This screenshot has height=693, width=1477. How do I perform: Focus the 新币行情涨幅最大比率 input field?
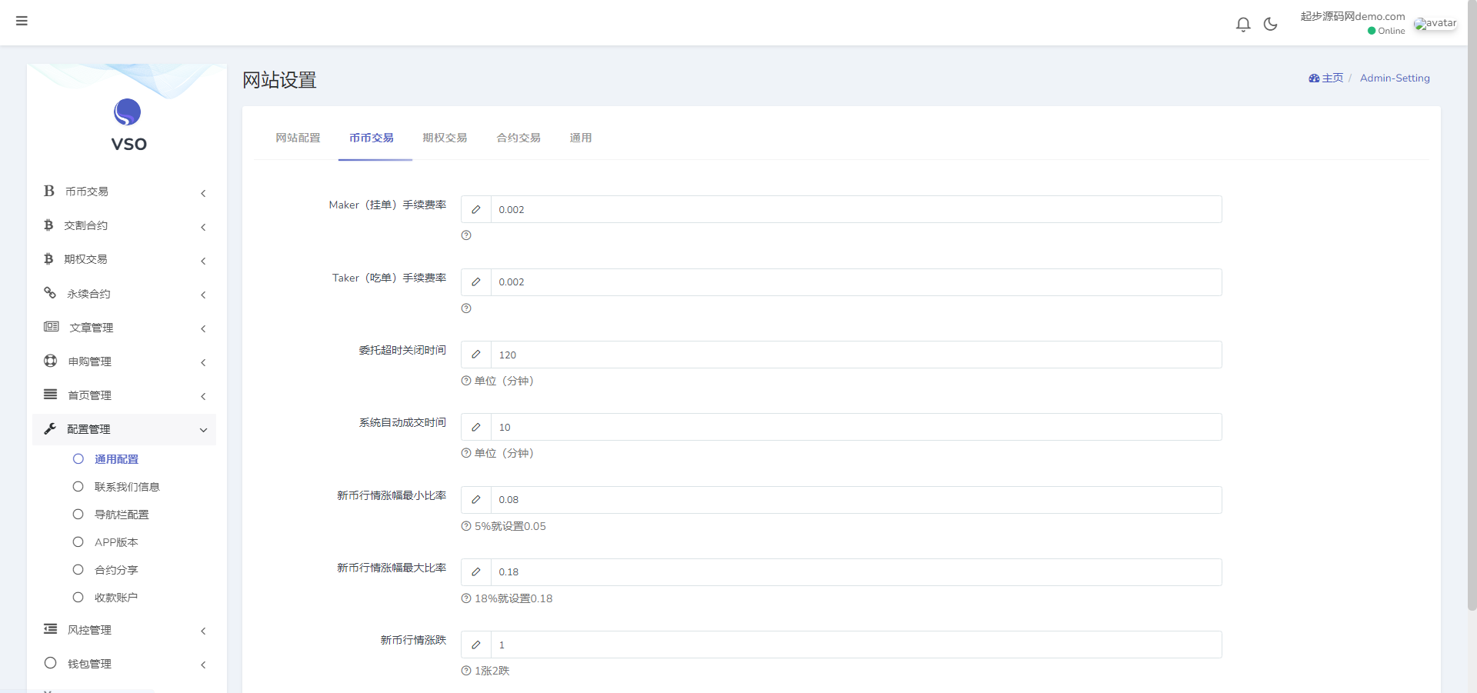click(856, 572)
